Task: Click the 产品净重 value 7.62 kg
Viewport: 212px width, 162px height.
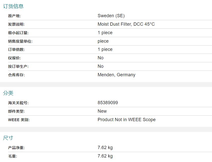Action: point(105,148)
